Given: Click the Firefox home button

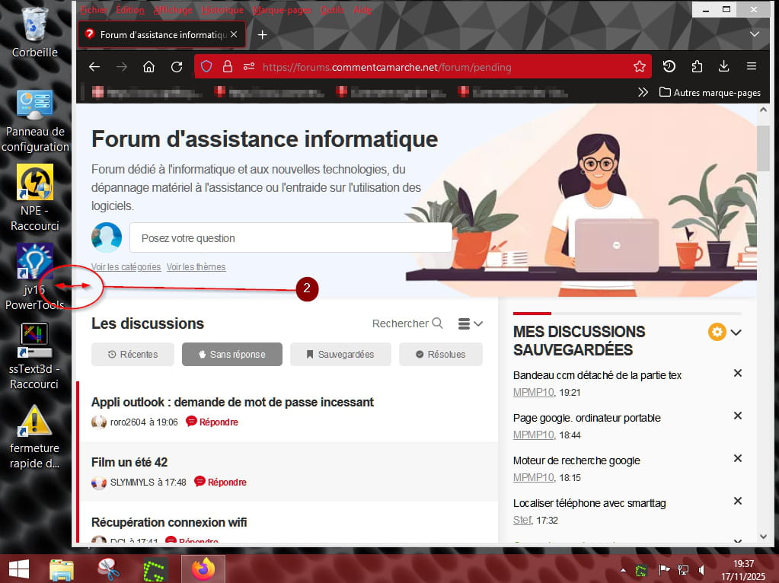Looking at the screenshot, I should point(149,67).
